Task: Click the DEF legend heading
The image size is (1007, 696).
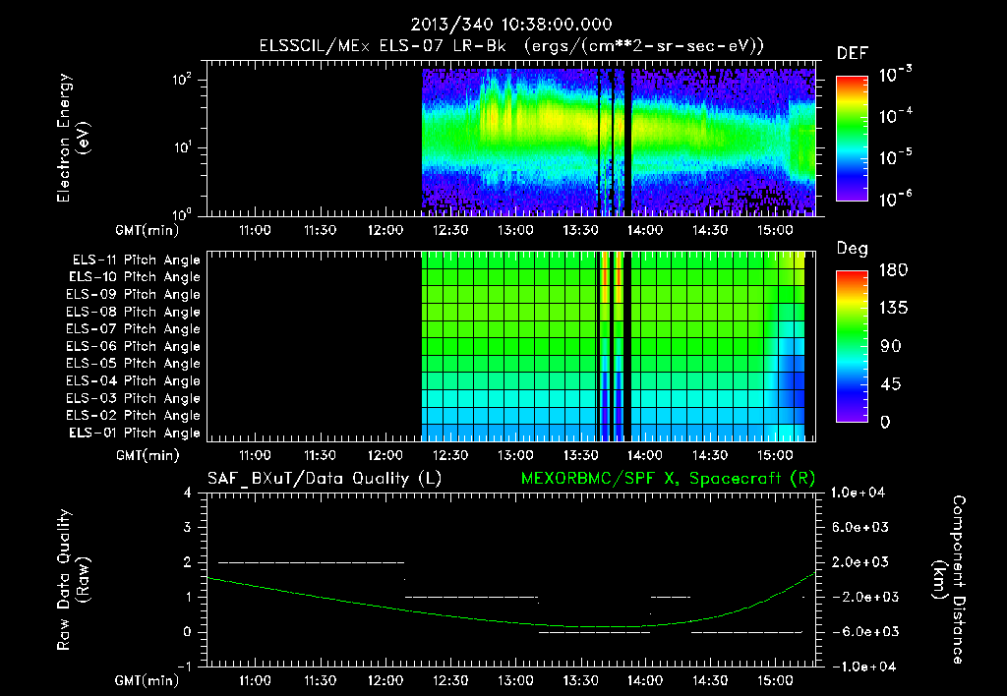Action: tap(853, 53)
